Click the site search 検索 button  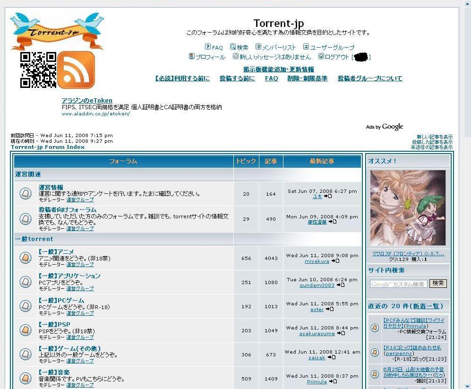(x=438, y=283)
